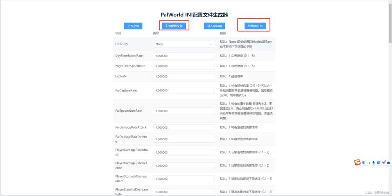Click the 'Difficulty' field label
Screen dimensions: 392x196
coord(122,44)
